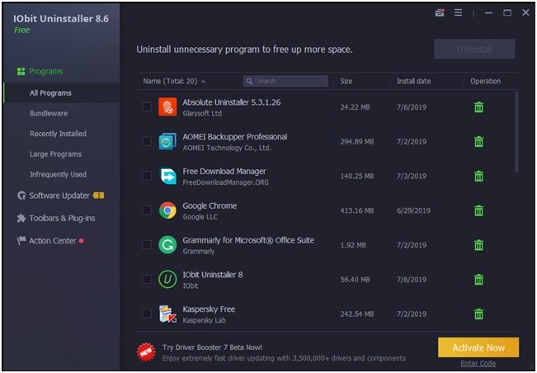Click the Enter Code link
Screen dimensions: 537x373
click(478, 363)
